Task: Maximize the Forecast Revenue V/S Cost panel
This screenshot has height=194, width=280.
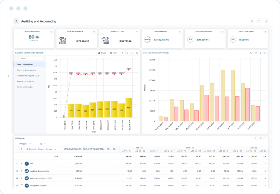Action: pos(265,53)
